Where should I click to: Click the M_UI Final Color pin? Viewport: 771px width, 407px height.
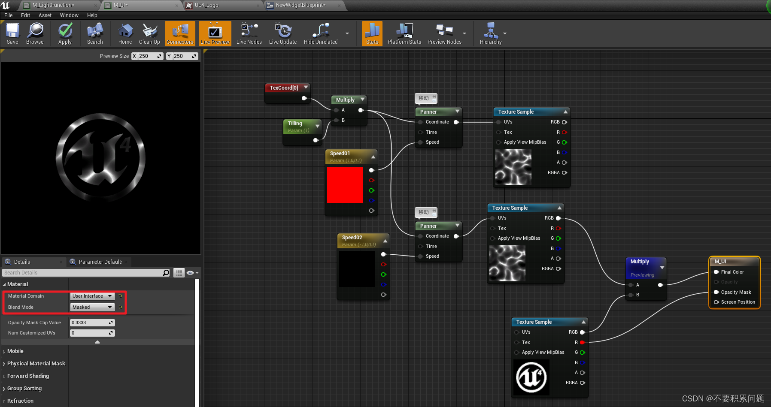pyautogui.click(x=716, y=272)
